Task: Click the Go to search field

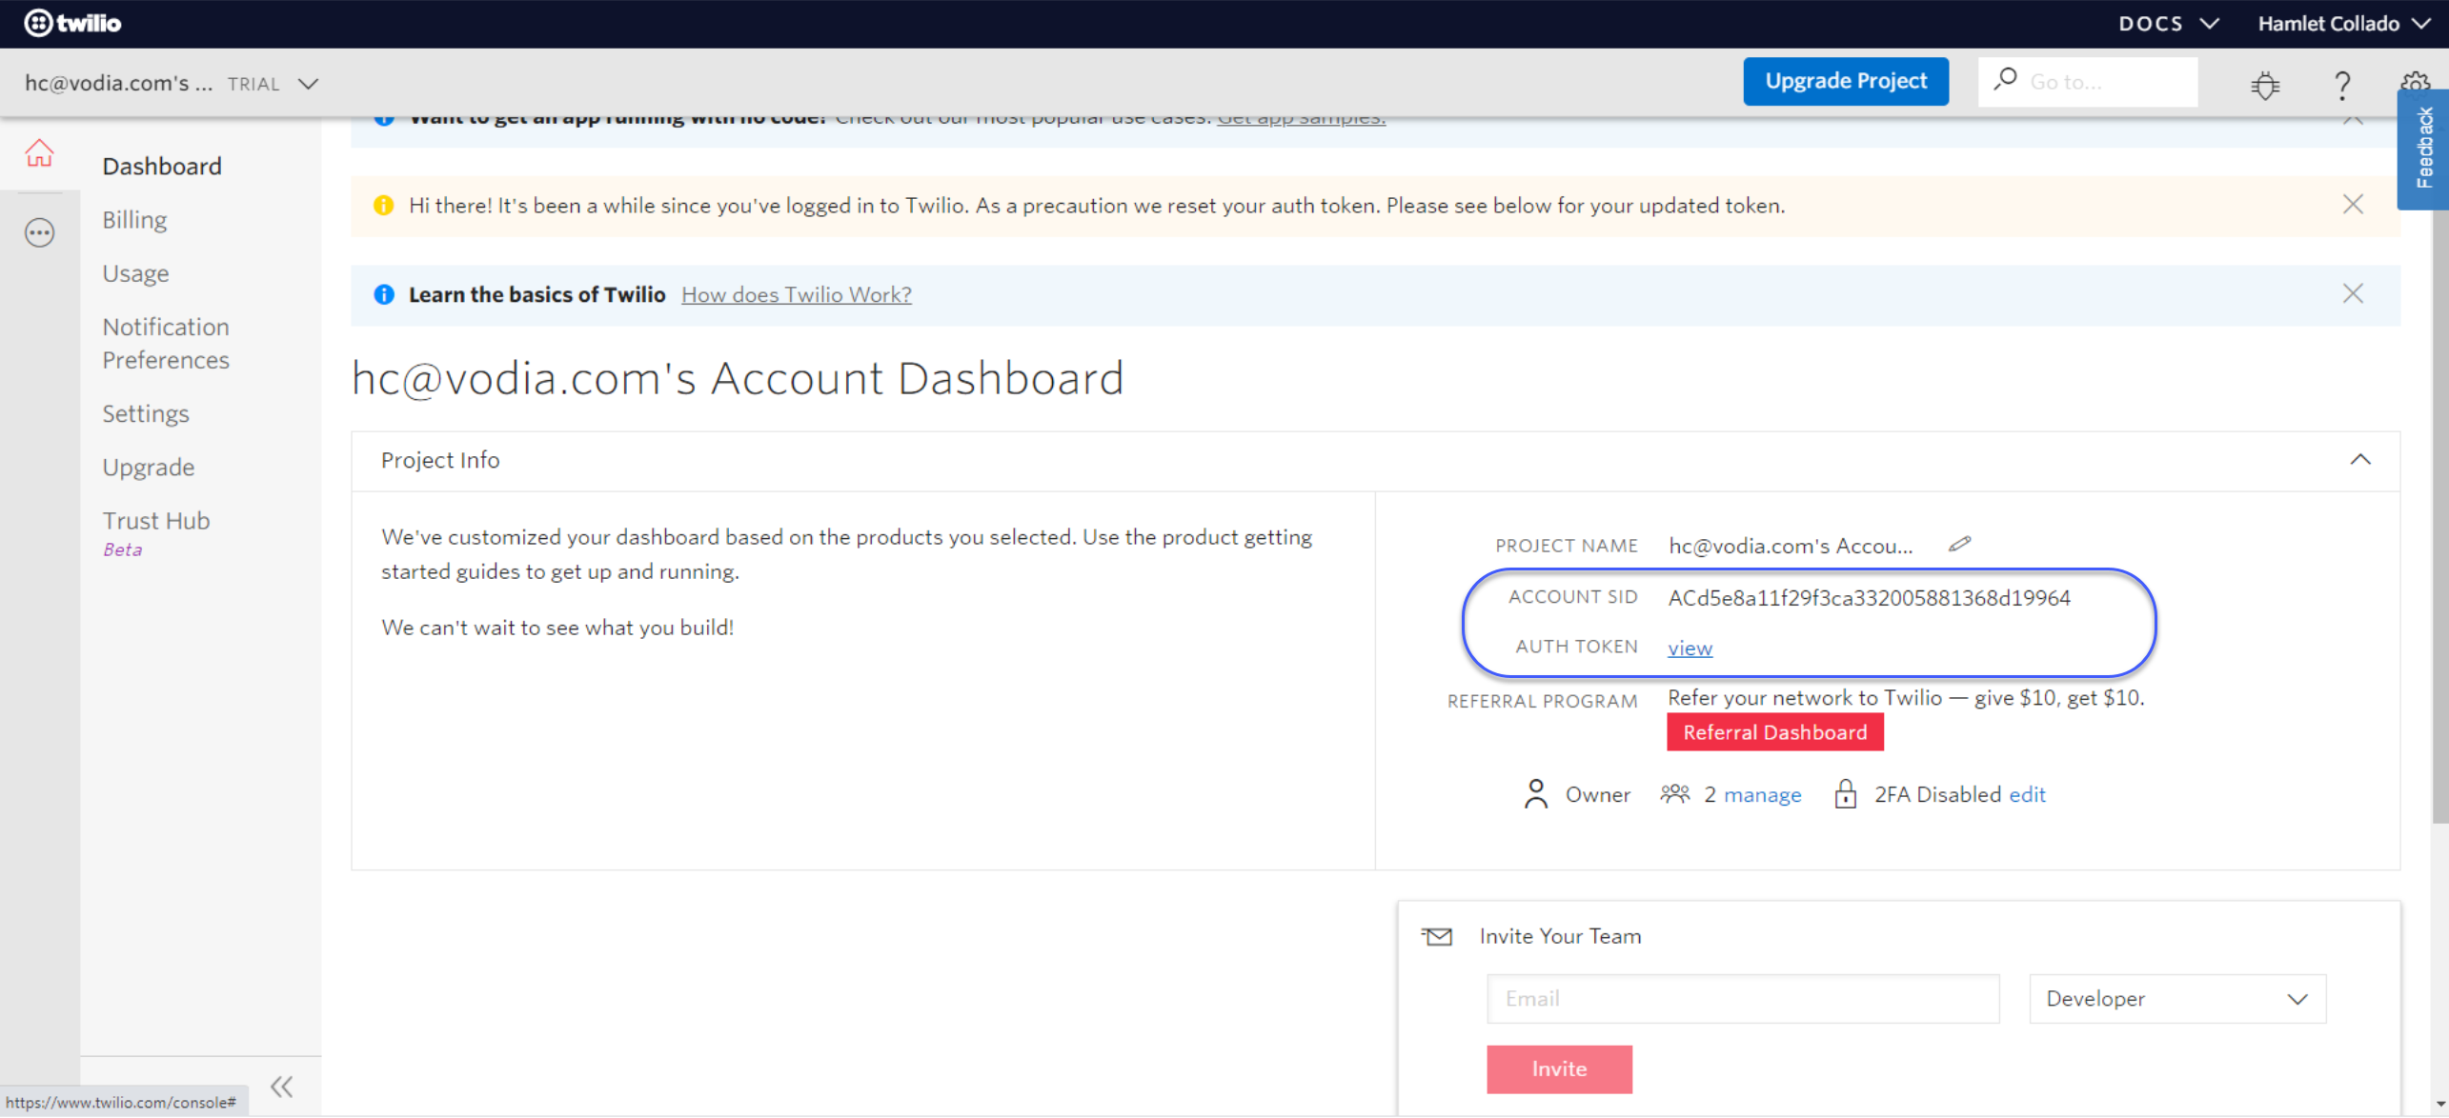Action: pos(2087,82)
